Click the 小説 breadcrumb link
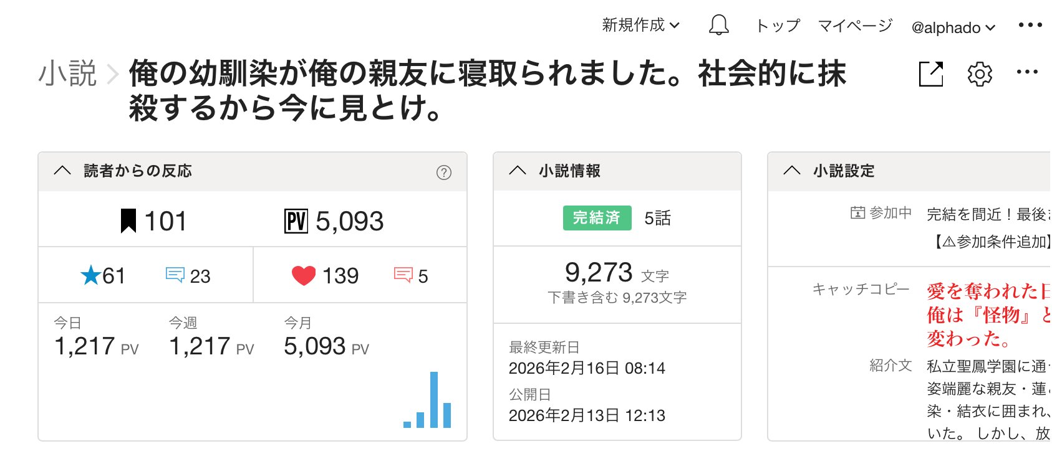The width and height of the screenshot is (1052, 464). pyautogui.click(x=67, y=74)
